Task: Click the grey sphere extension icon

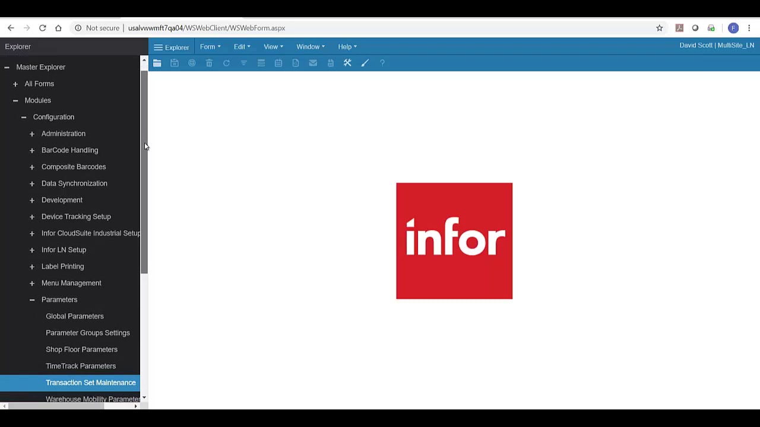Action: click(695, 28)
